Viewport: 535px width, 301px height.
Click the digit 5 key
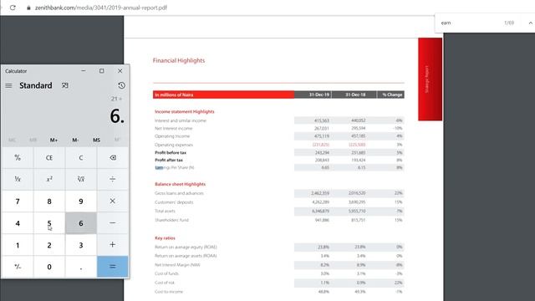(49, 223)
